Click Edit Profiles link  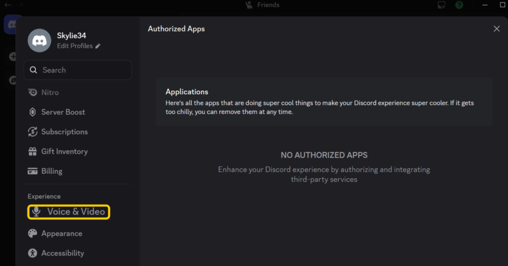tap(79, 46)
